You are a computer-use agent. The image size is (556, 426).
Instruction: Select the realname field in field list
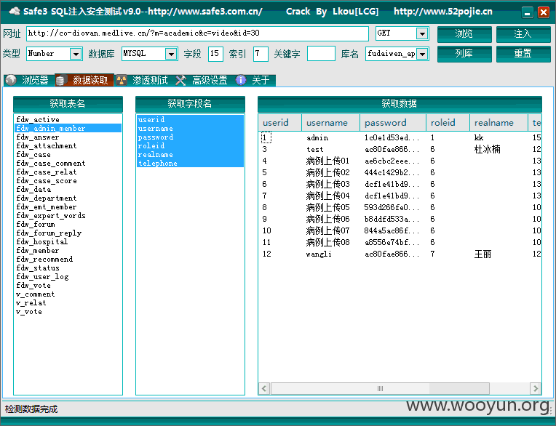click(190, 154)
